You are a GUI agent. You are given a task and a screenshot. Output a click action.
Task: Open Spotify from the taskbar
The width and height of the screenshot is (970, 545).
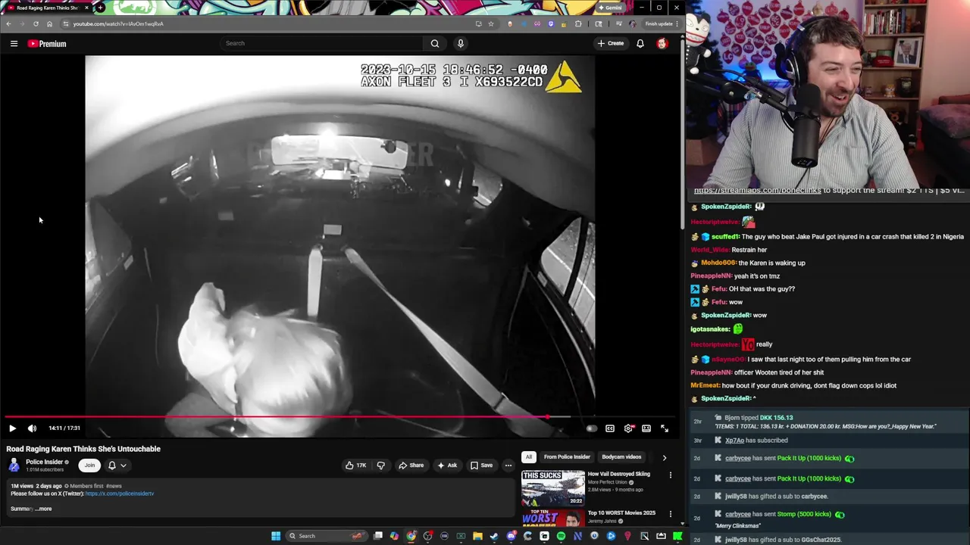coord(561,536)
